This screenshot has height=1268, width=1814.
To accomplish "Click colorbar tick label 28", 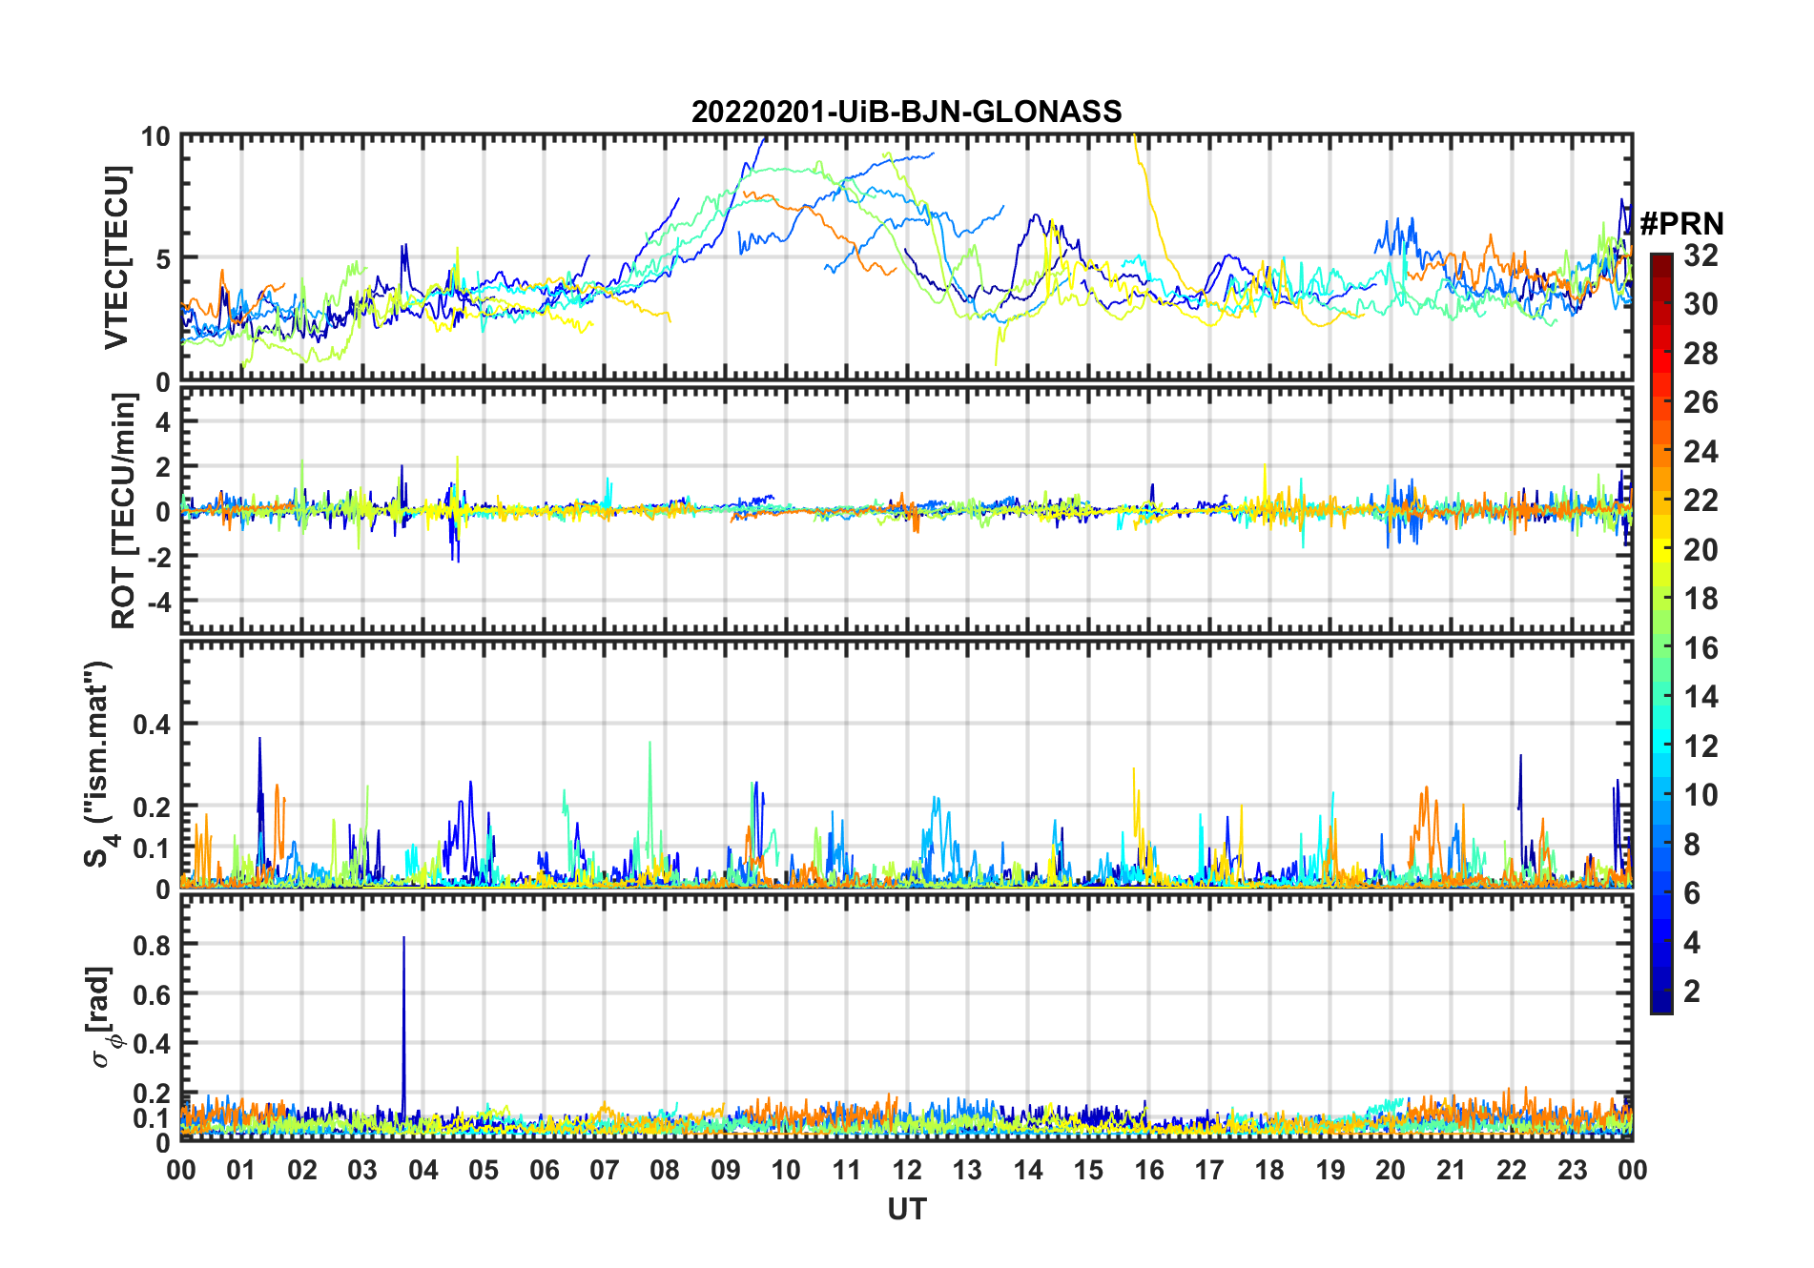I will point(1701,354).
